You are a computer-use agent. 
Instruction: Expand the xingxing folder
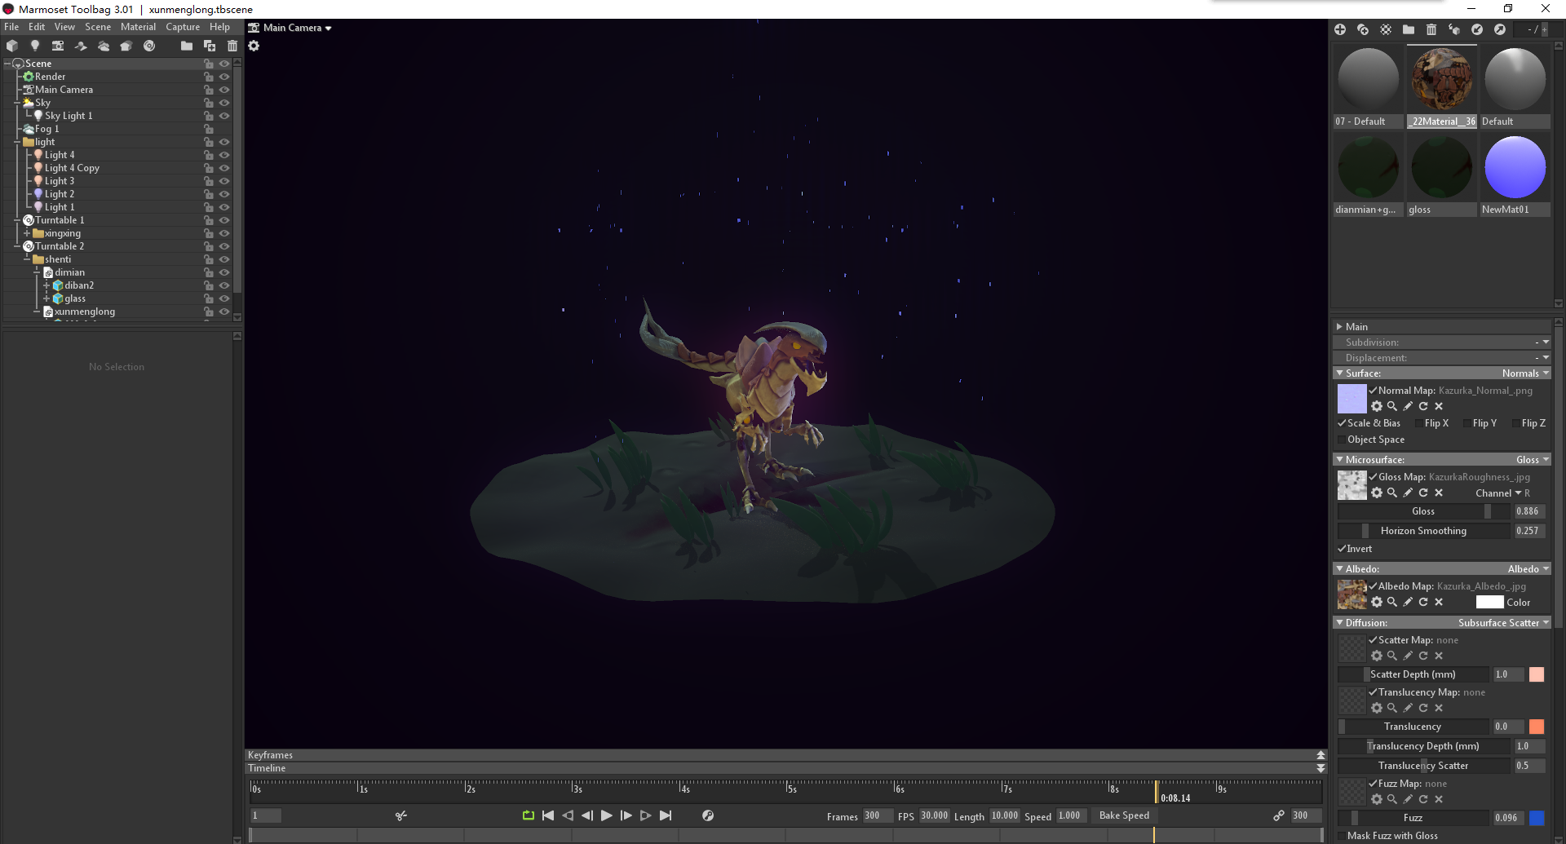27,233
